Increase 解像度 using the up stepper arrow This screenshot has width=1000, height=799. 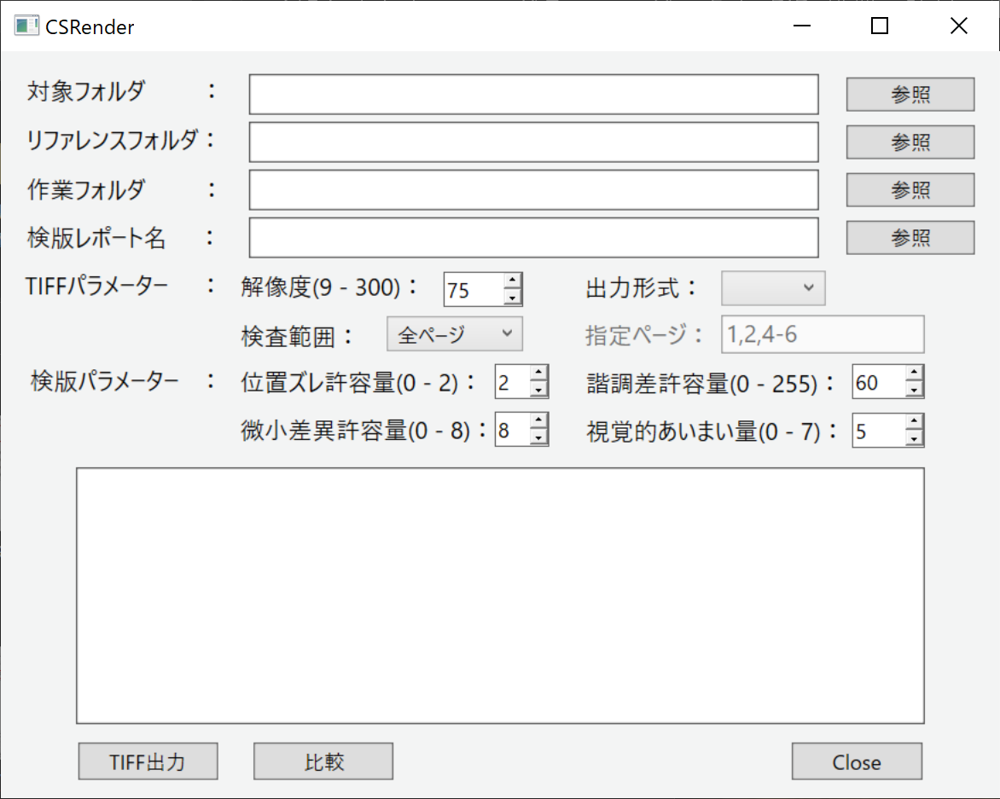coord(514,281)
